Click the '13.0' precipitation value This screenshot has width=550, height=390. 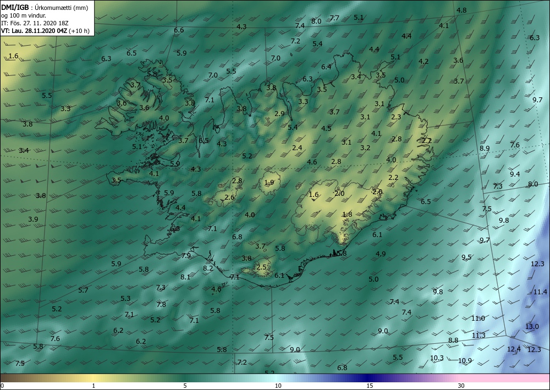point(532,327)
